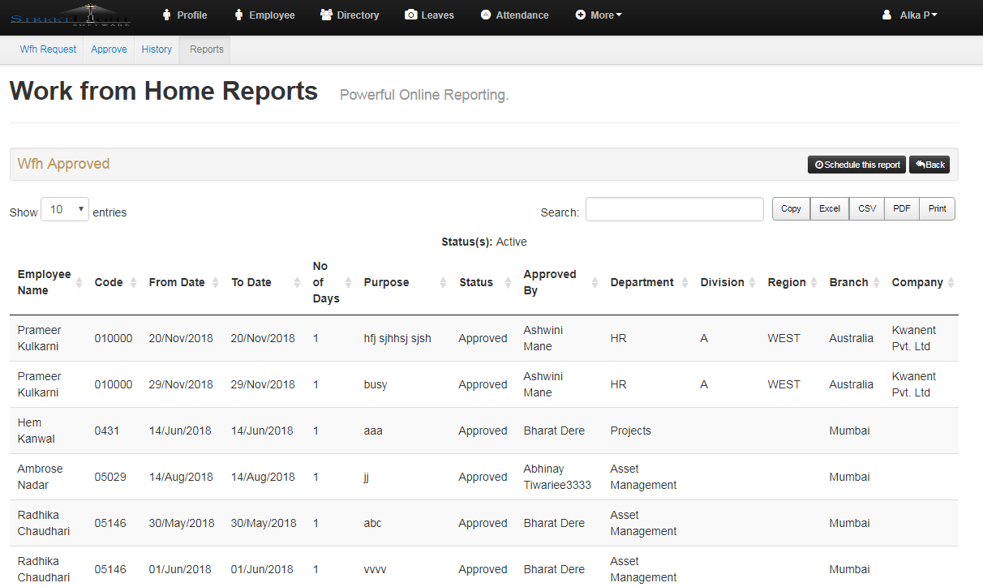The height and width of the screenshot is (587, 983).
Task: Switch to the Approve tab
Action: click(108, 49)
